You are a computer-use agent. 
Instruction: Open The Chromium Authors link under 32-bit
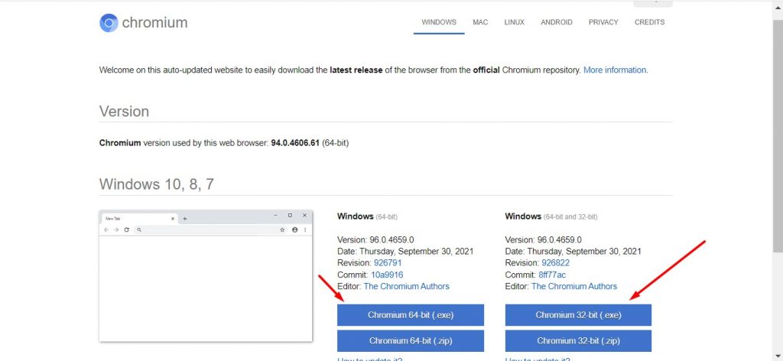(x=574, y=287)
